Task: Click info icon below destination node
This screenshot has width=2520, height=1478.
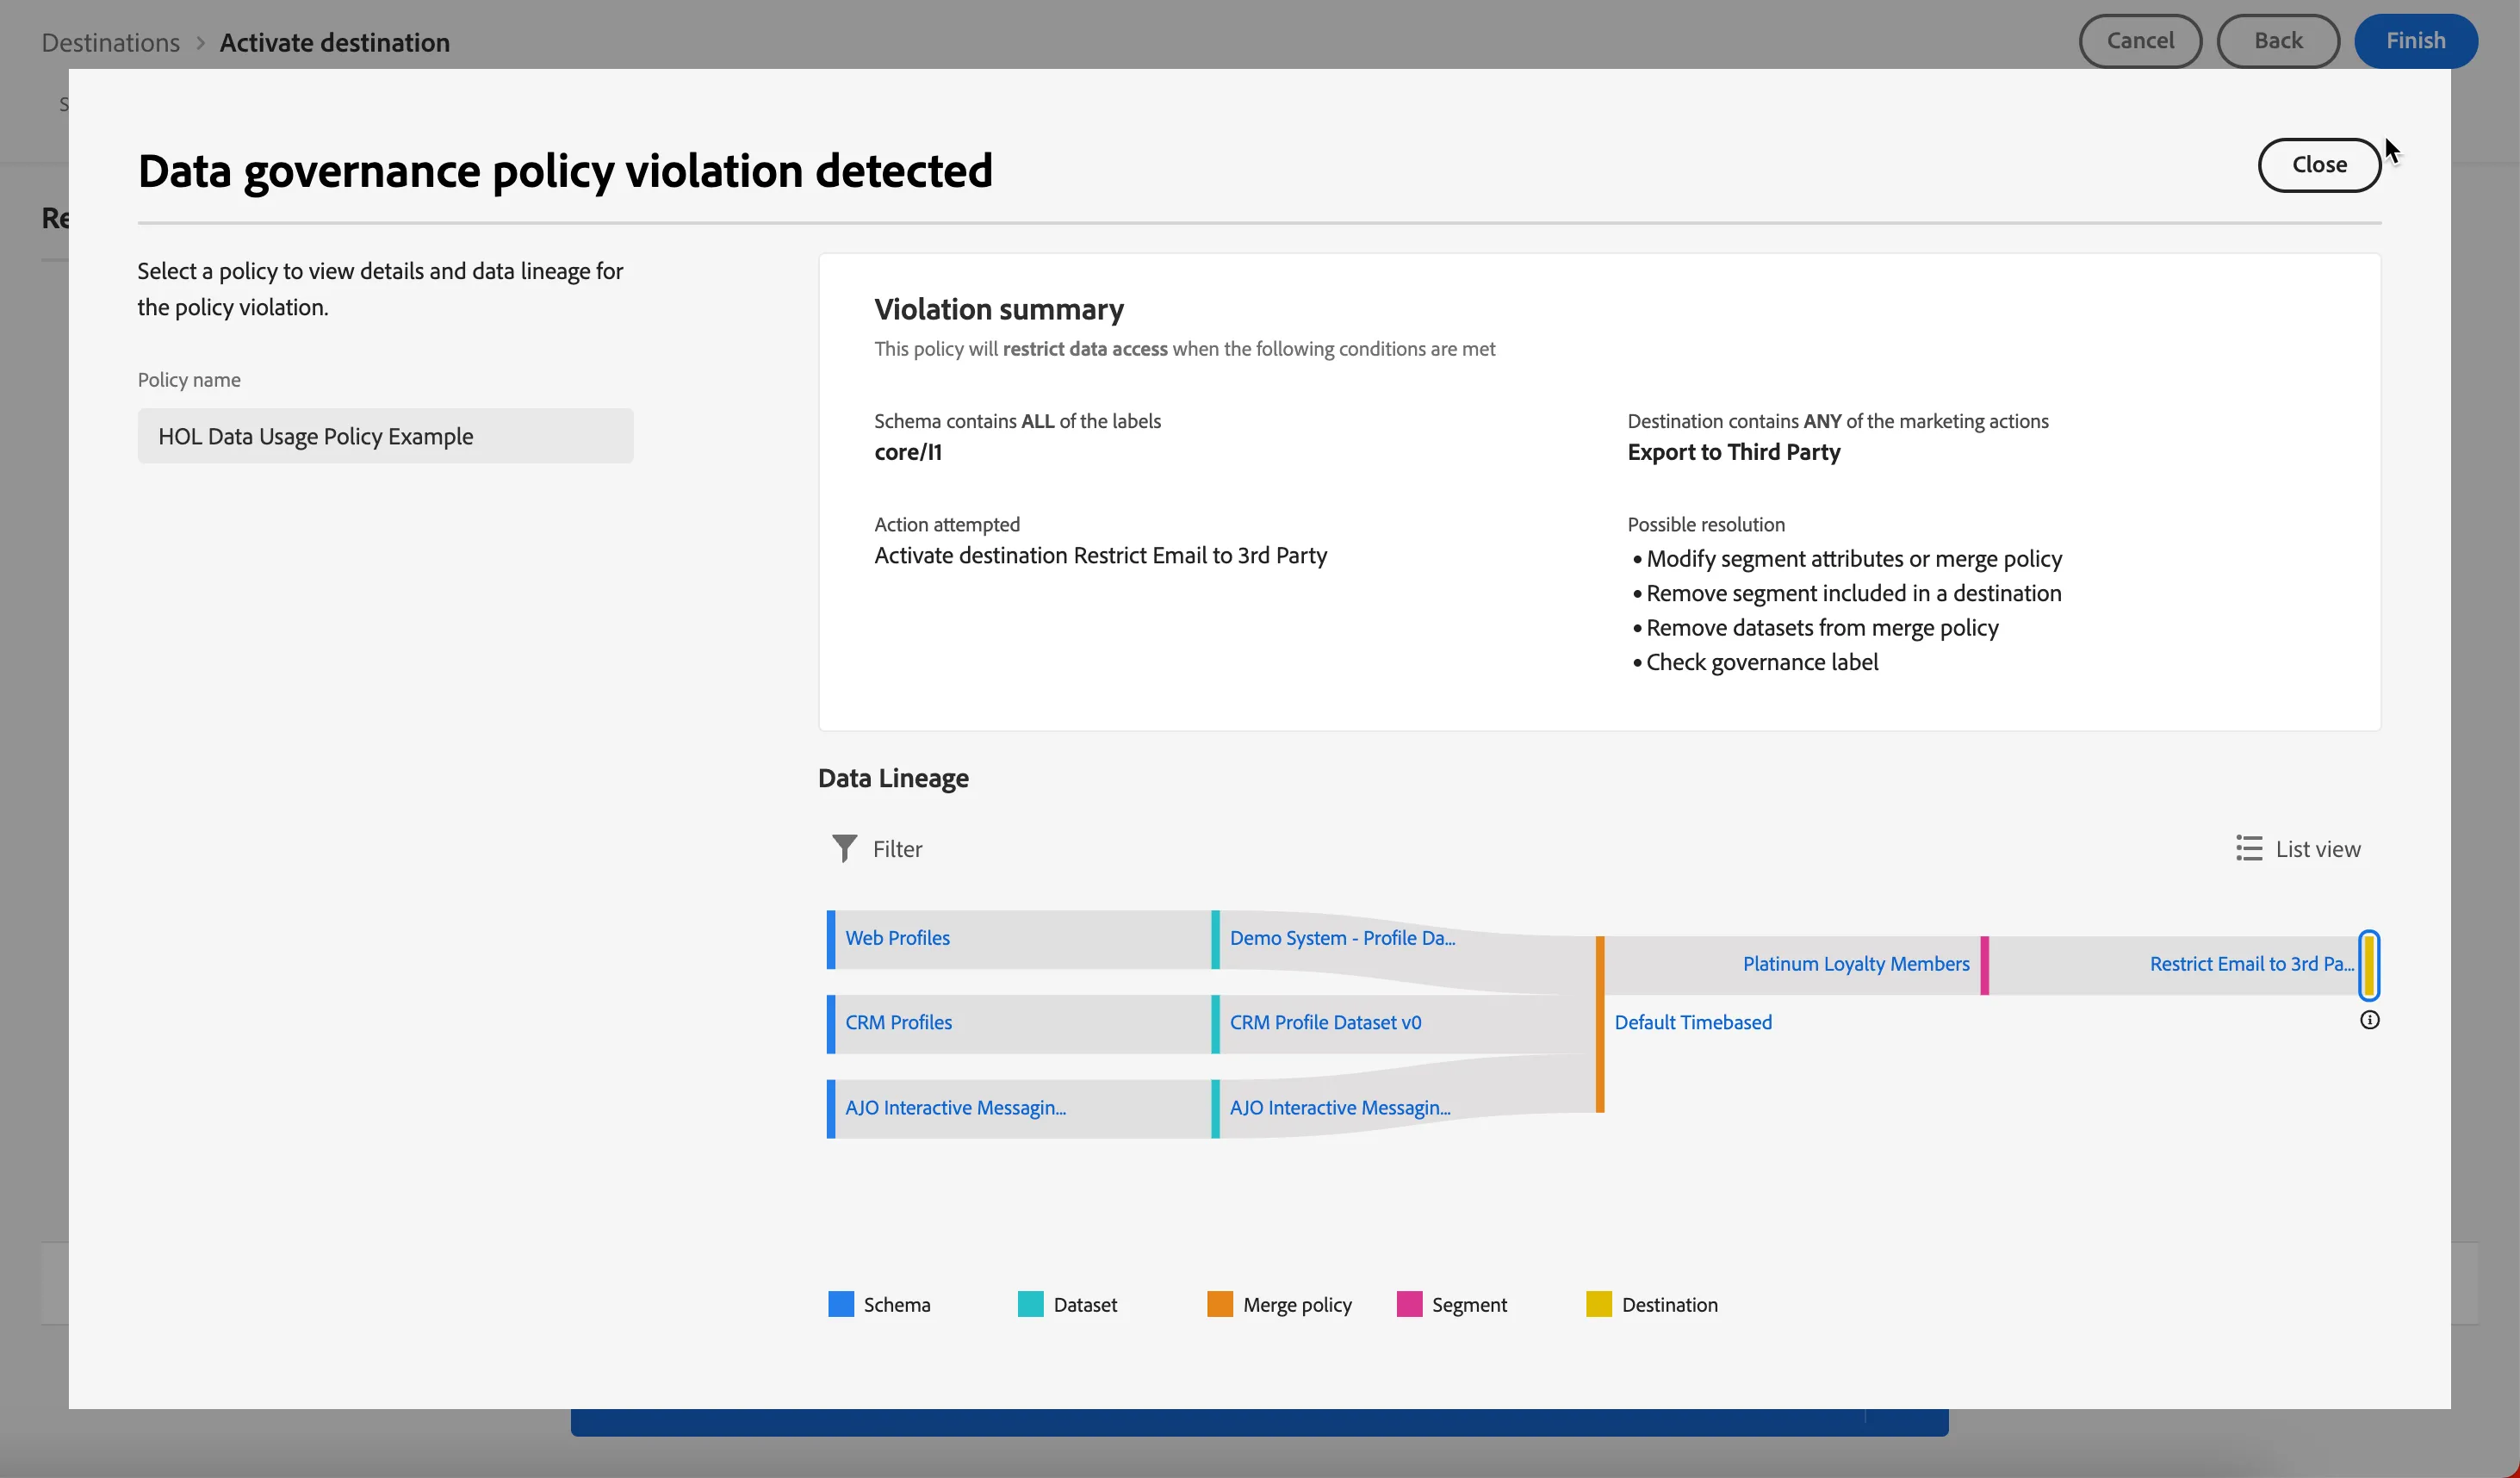Action: pos(2369,1020)
